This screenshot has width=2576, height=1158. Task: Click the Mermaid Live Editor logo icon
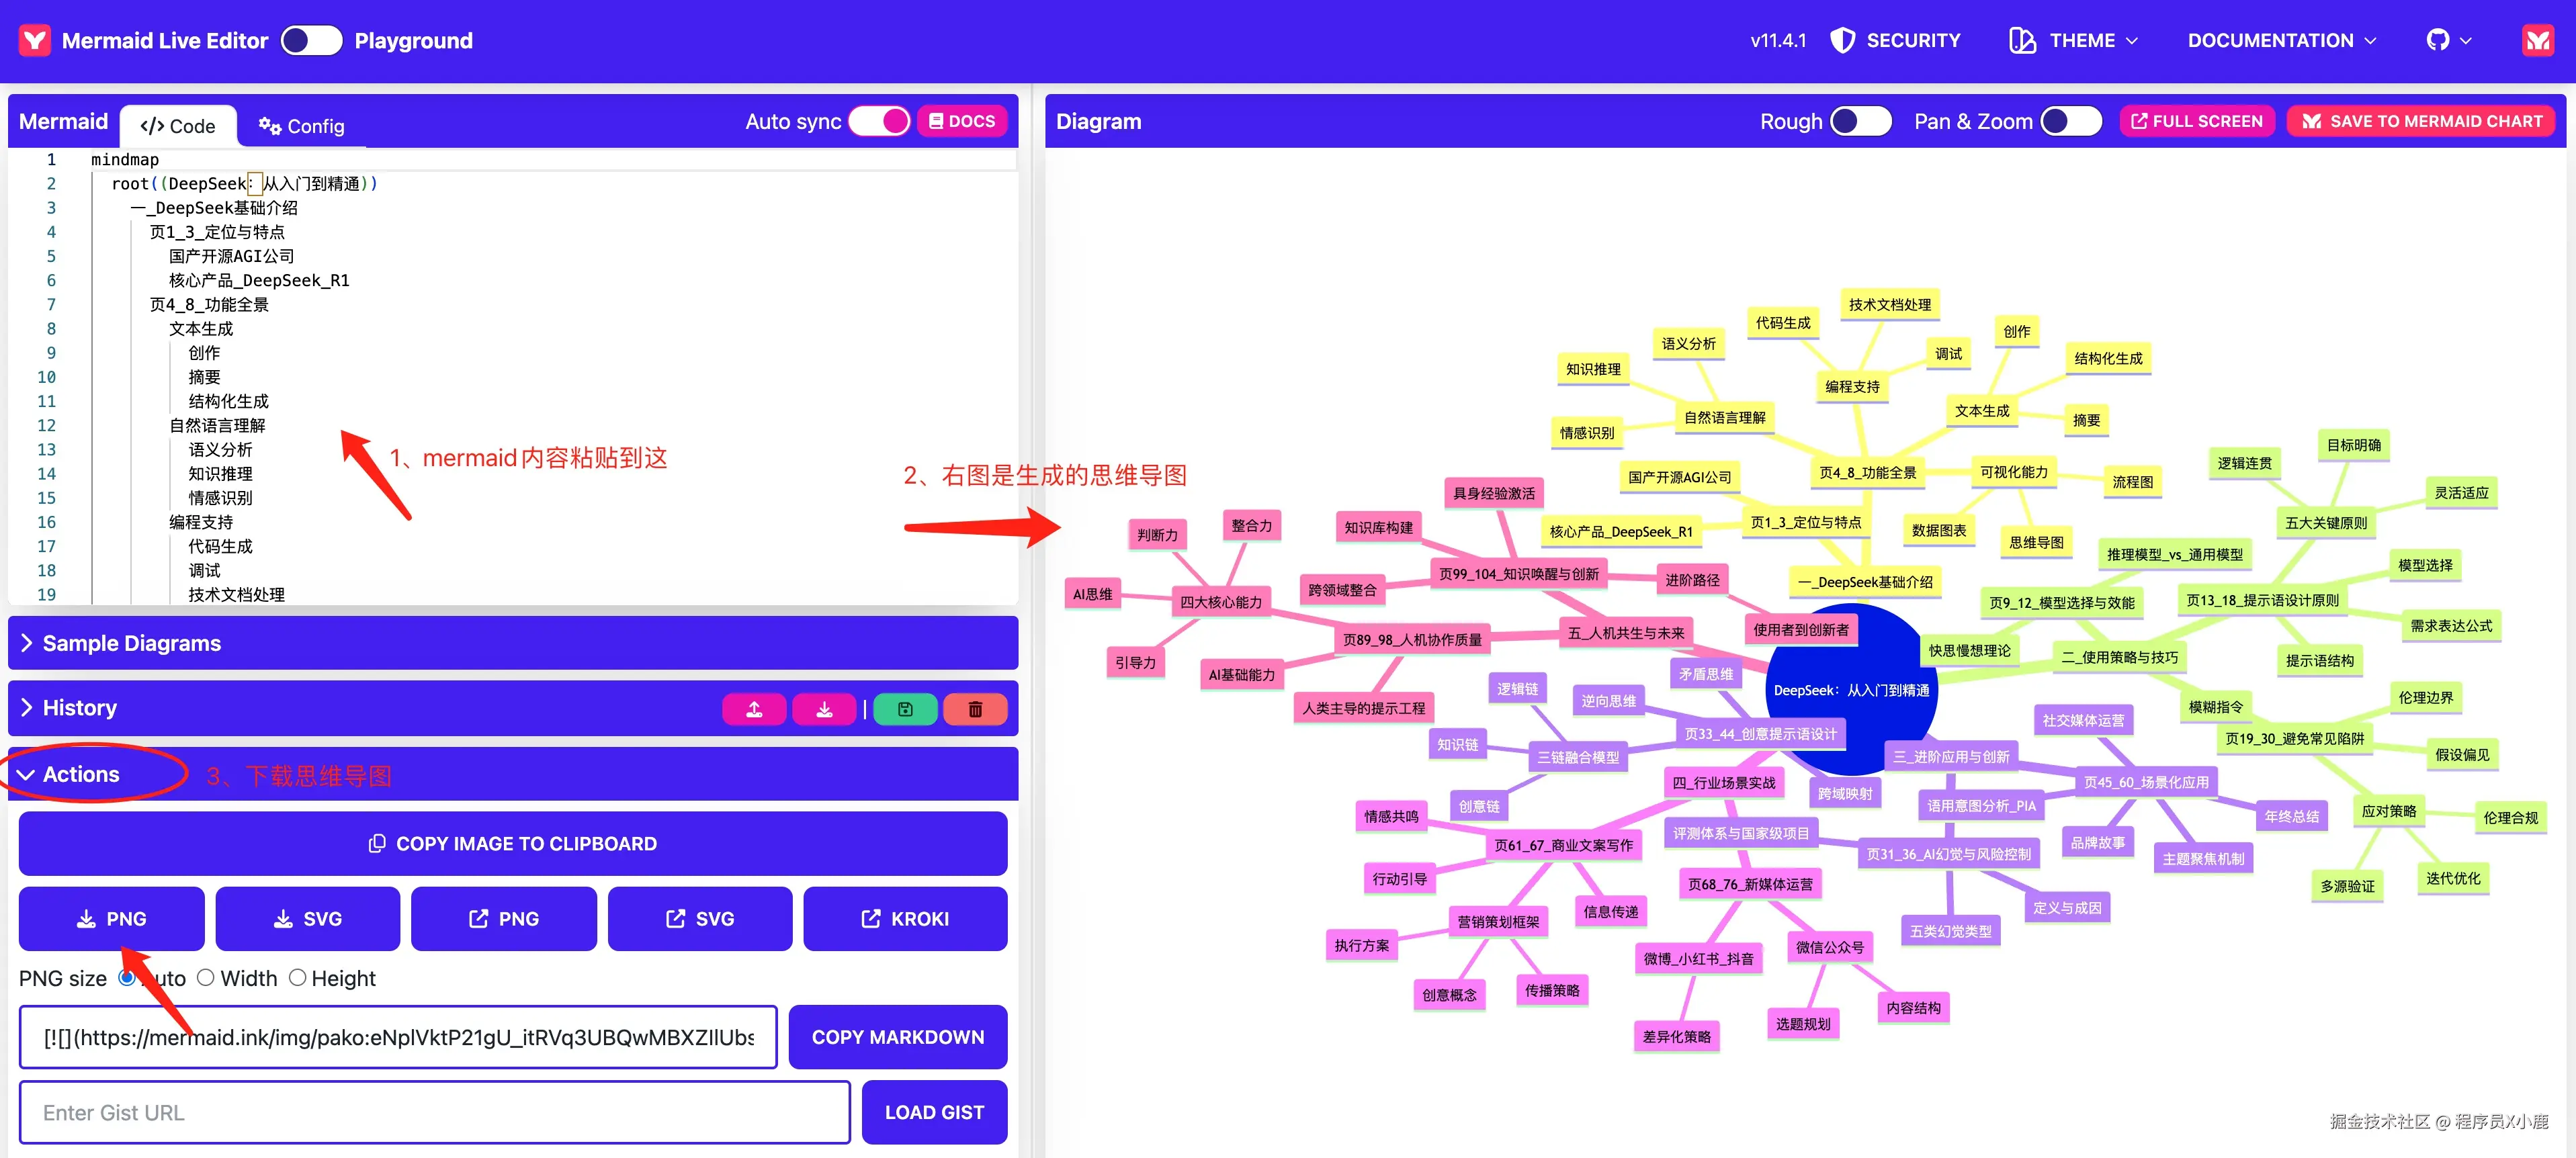pyautogui.click(x=35, y=40)
